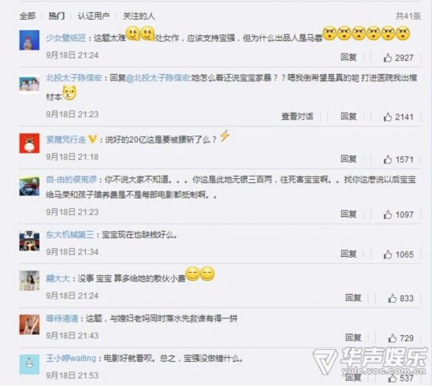The image size is (432, 387).
Task: Click the yellow V verified badge
Action: 92,140
